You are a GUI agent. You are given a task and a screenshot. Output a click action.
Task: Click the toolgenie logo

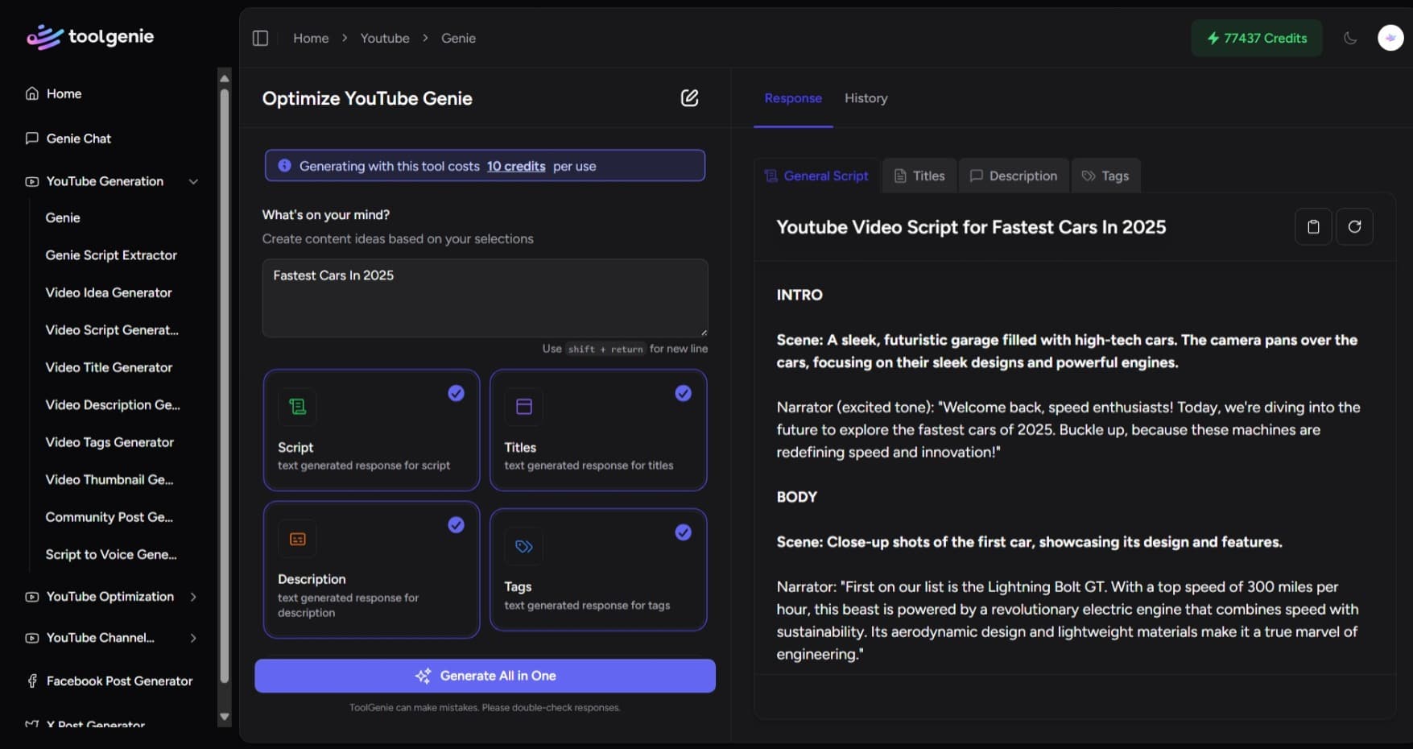[90, 37]
